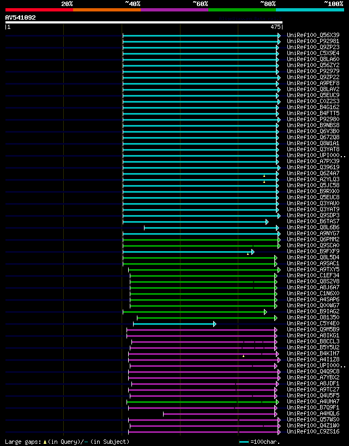Screen dimensions: 349x446
Task: Open hit UniRef100_C1EF34
Action: [313, 275]
